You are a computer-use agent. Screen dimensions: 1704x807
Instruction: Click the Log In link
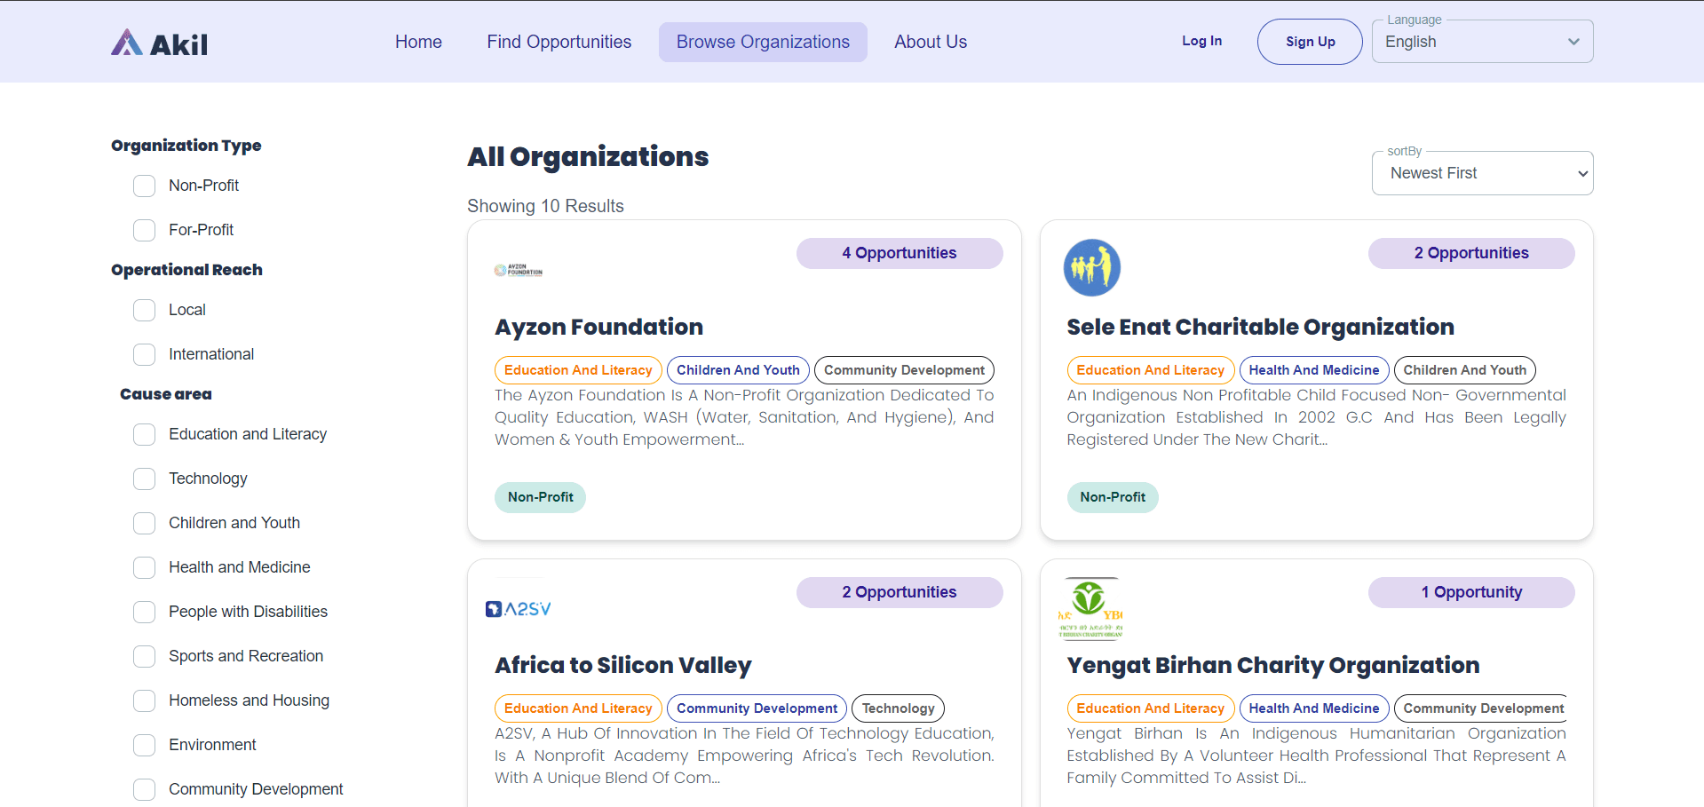(x=1201, y=41)
